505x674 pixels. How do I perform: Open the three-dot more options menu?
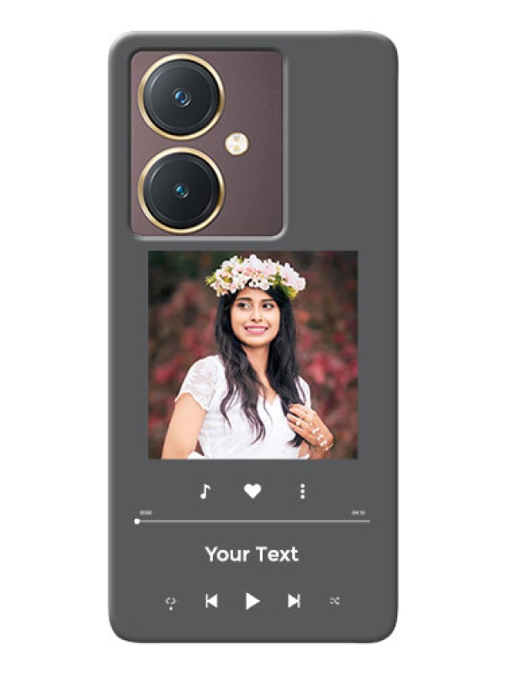[303, 491]
